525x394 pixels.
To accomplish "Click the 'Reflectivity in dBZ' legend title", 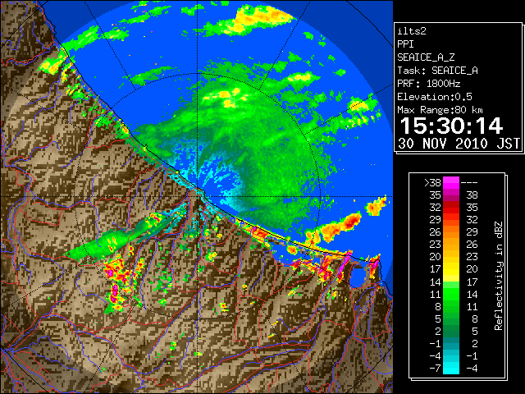I will [x=499, y=276].
